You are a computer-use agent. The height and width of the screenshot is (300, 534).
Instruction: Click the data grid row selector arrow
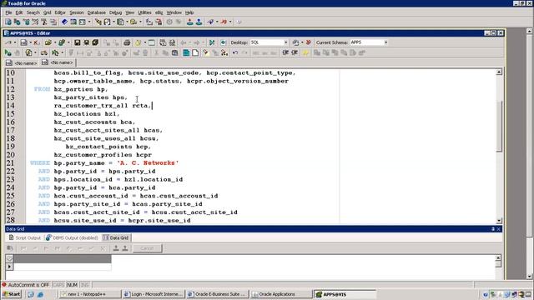click(9, 267)
